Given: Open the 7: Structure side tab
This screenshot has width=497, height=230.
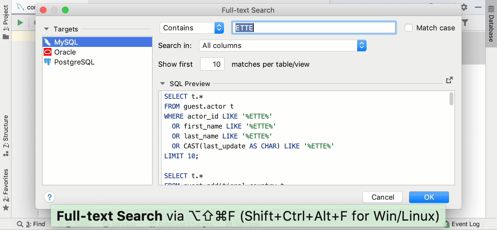Looking at the screenshot, I should tap(6, 135).
